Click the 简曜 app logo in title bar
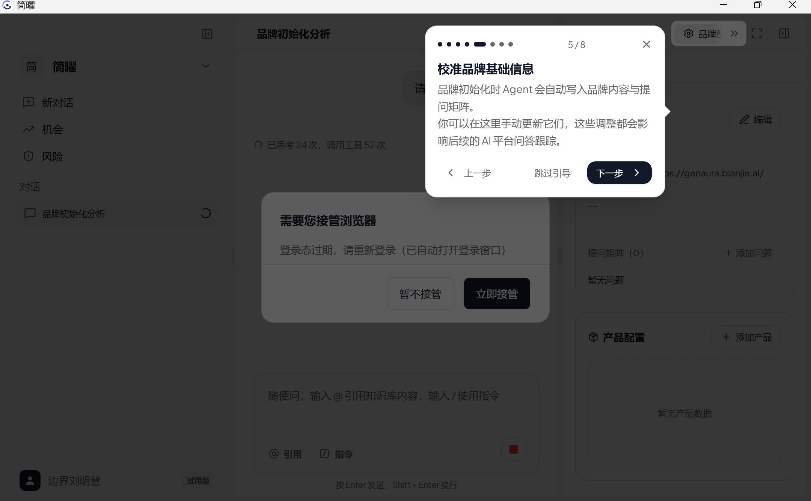 (7, 5)
